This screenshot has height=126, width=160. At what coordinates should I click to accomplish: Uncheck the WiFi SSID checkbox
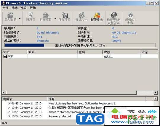point(5,56)
